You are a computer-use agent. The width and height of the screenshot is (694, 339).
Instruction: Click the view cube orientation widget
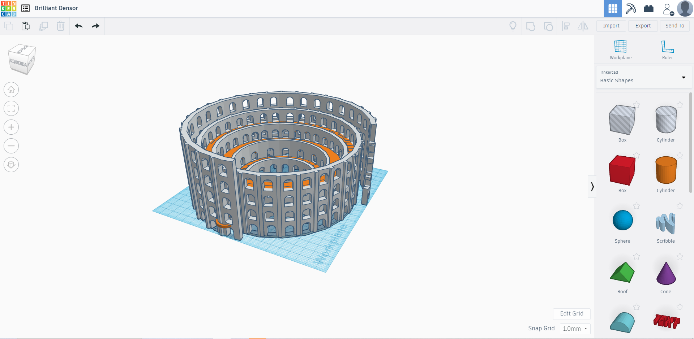coord(22,59)
